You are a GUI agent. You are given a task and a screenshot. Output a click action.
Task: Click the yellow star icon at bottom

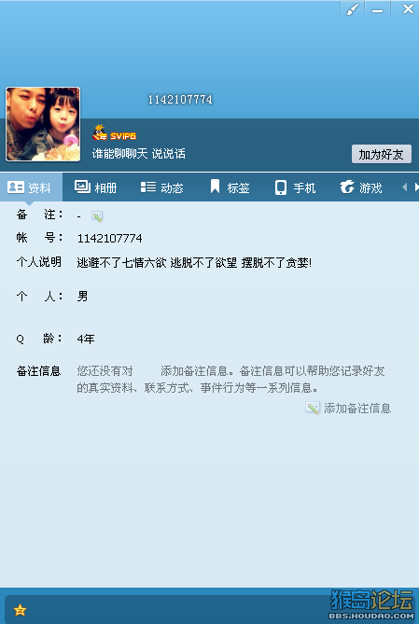(20, 610)
